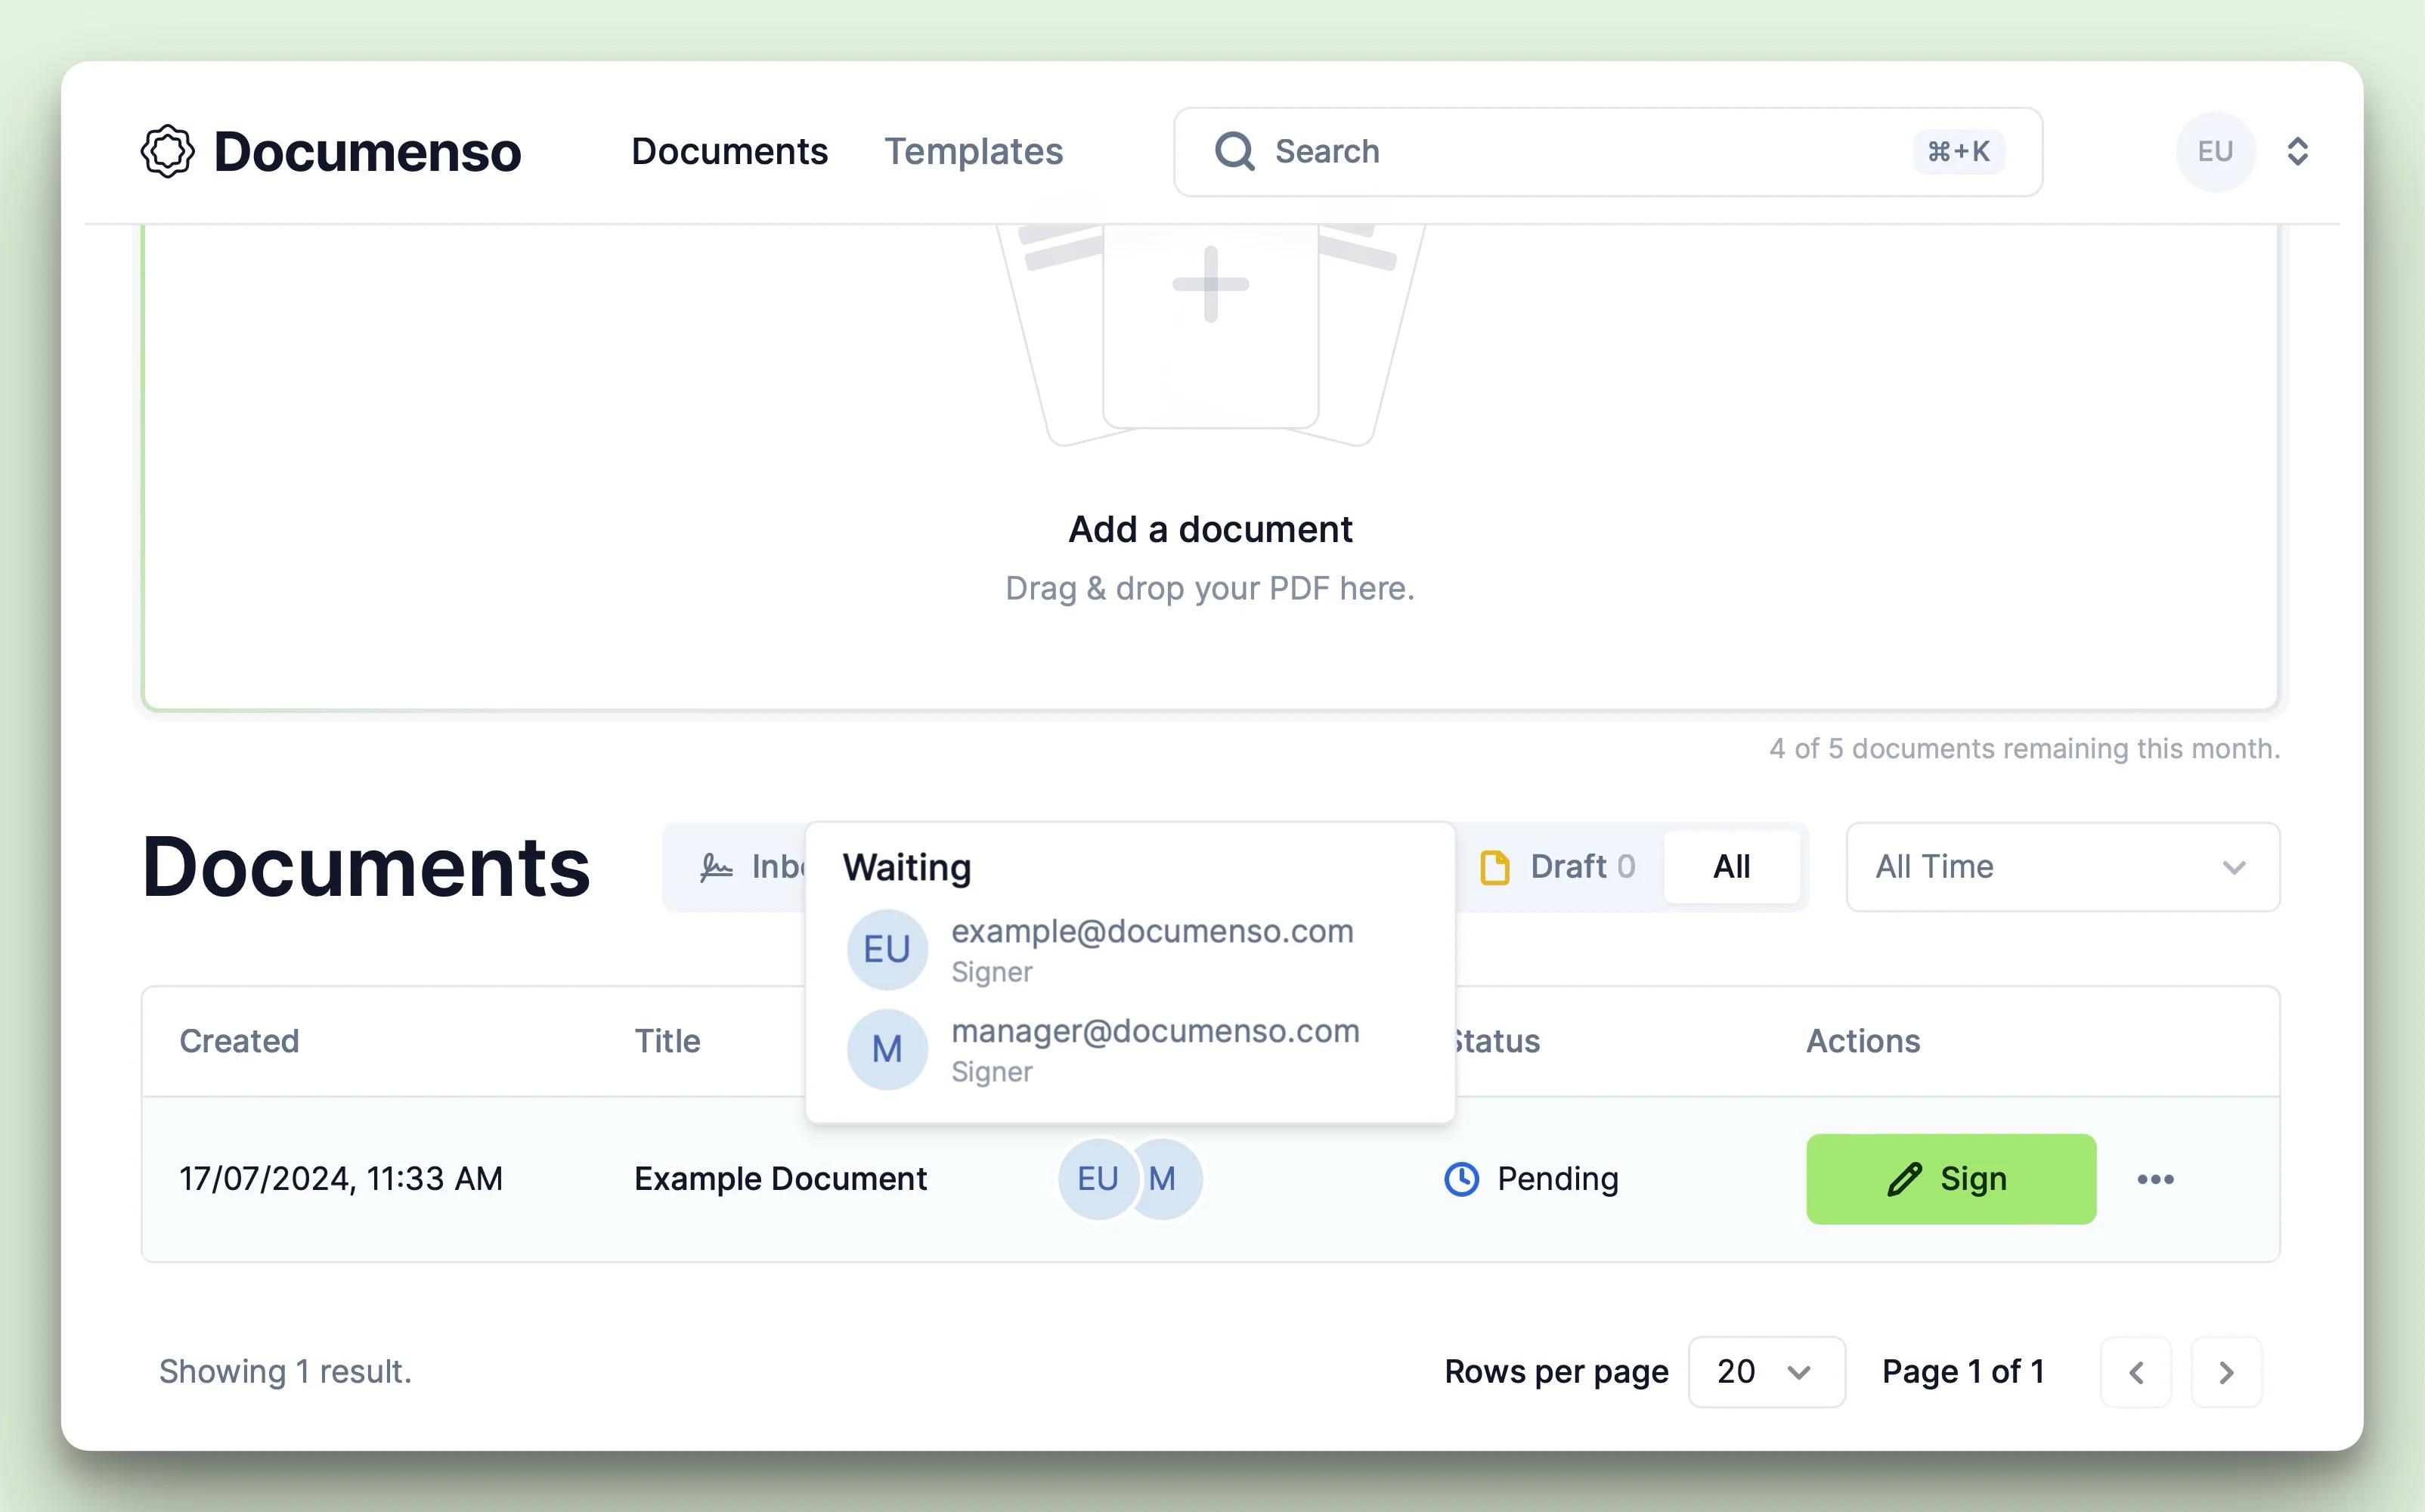Click the pen icon inside the Sign button

pos(1903,1179)
